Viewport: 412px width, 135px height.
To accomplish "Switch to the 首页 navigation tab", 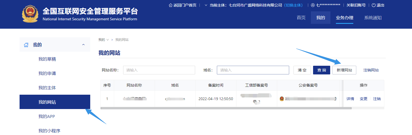I will pyautogui.click(x=301, y=18).
